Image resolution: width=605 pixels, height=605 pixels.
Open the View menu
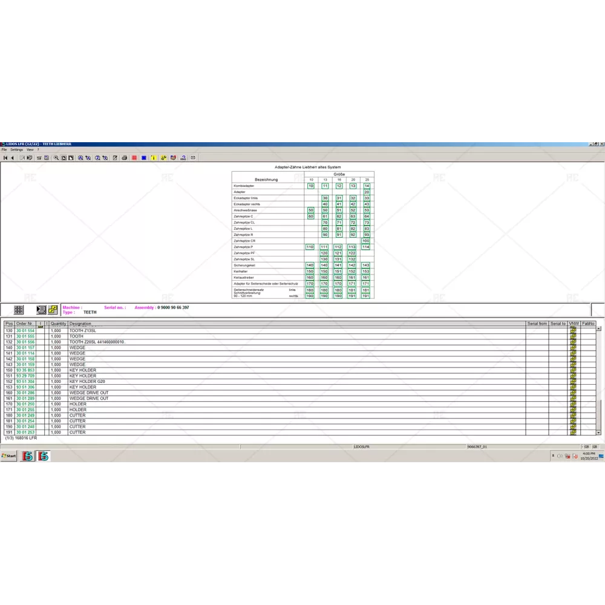[x=30, y=149]
